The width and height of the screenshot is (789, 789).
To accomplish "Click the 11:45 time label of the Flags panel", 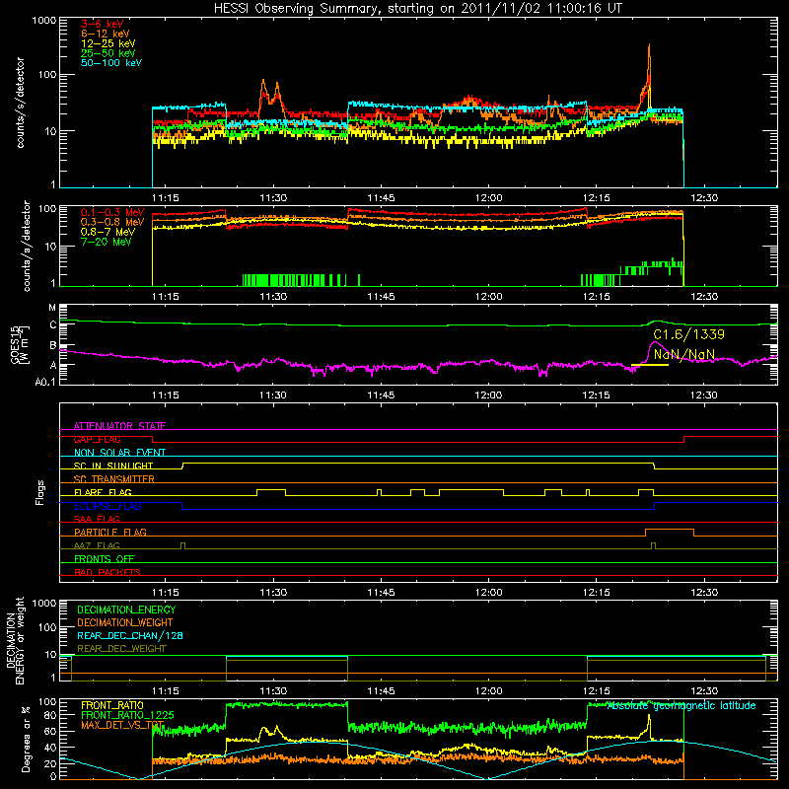I will point(381,593).
